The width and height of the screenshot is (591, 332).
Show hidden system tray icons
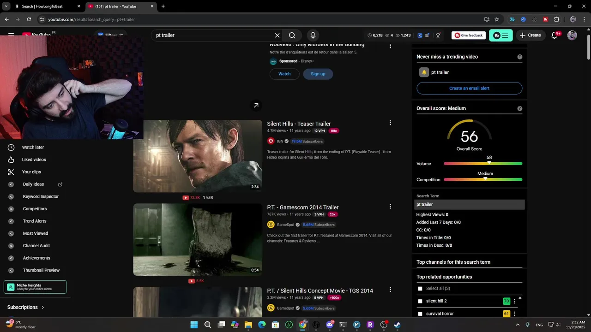pos(517,325)
